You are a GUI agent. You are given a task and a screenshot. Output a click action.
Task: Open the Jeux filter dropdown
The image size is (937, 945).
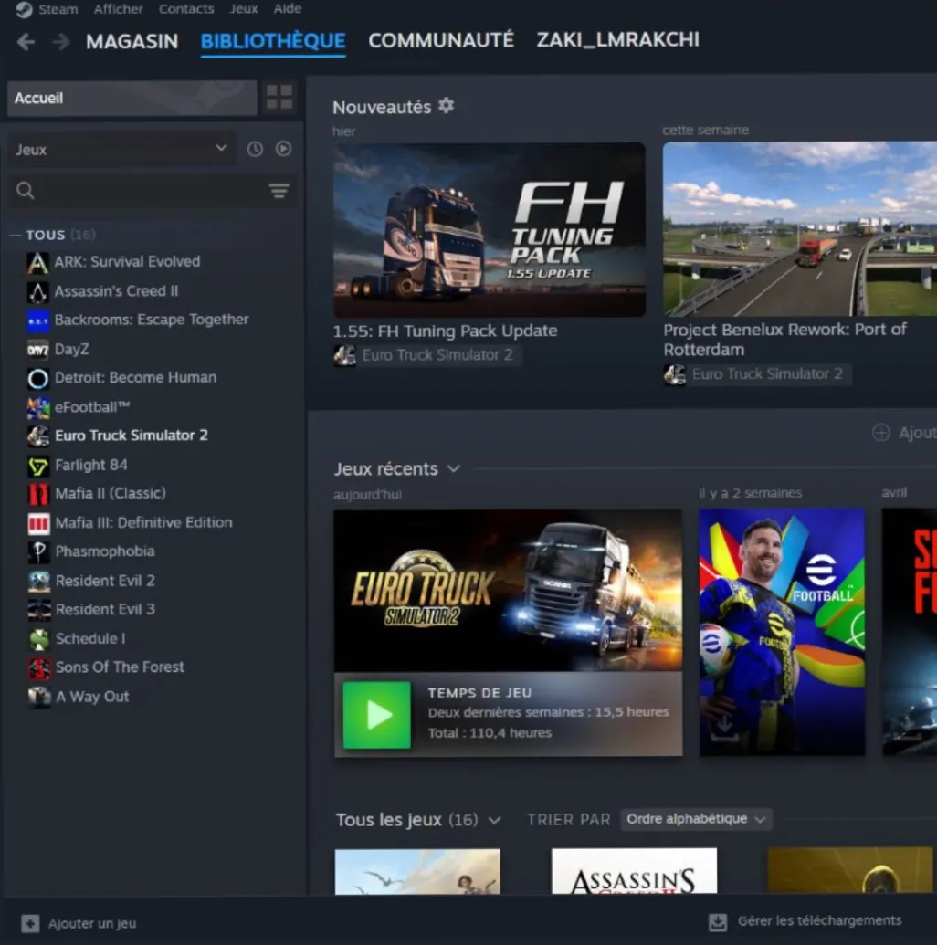pos(121,149)
